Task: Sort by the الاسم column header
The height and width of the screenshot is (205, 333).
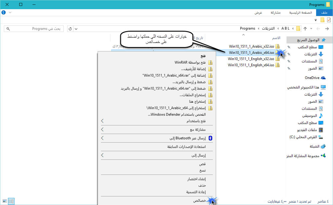Action: click(276, 38)
